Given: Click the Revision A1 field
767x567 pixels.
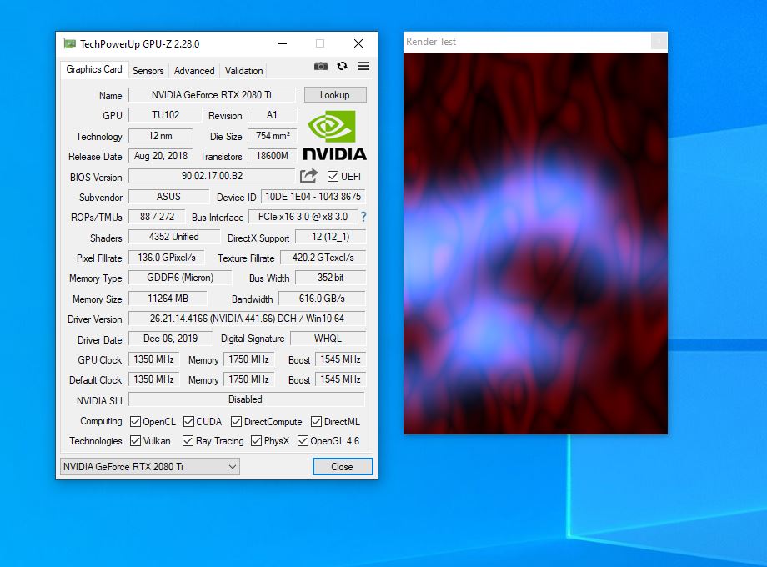Looking at the screenshot, I should (x=272, y=115).
